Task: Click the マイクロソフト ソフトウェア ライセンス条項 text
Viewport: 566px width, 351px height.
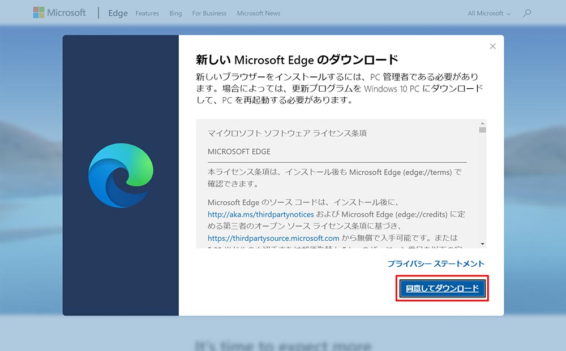Action: (x=288, y=133)
